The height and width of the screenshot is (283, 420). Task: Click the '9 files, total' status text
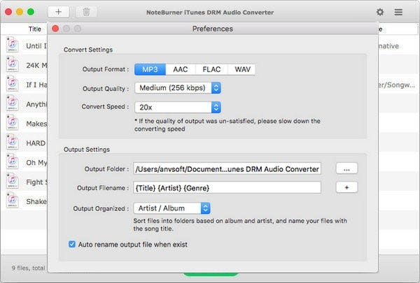[29, 268]
